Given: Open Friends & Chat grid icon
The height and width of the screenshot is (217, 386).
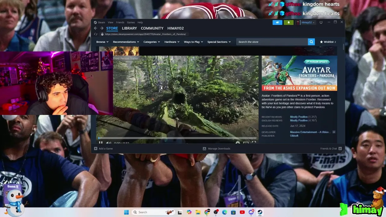Looking at the screenshot, I should (340, 149).
